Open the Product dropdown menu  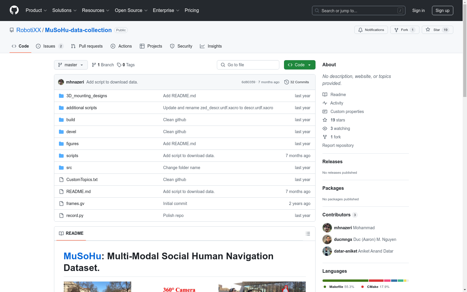click(x=36, y=11)
